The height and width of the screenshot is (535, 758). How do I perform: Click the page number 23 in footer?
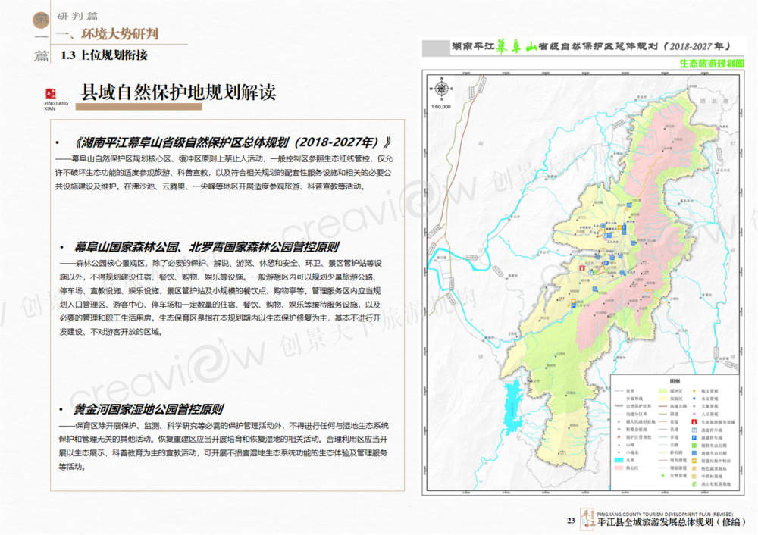point(571,521)
